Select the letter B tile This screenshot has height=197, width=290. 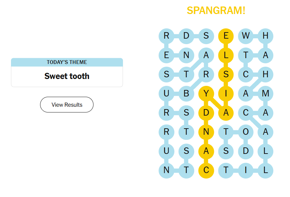pos(186,93)
